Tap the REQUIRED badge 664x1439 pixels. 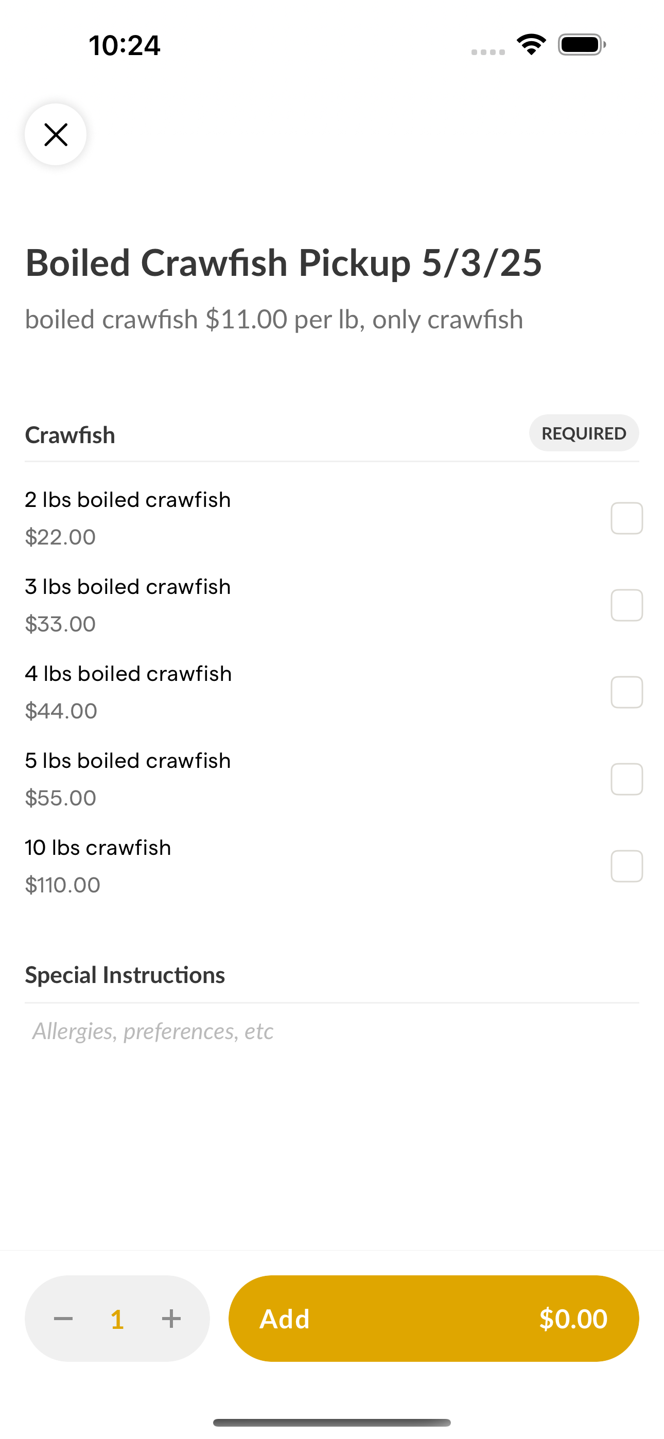click(584, 433)
